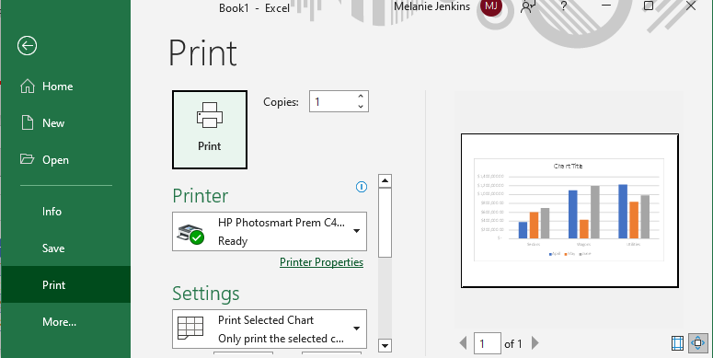Click the current page number field

[x=488, y=343]
